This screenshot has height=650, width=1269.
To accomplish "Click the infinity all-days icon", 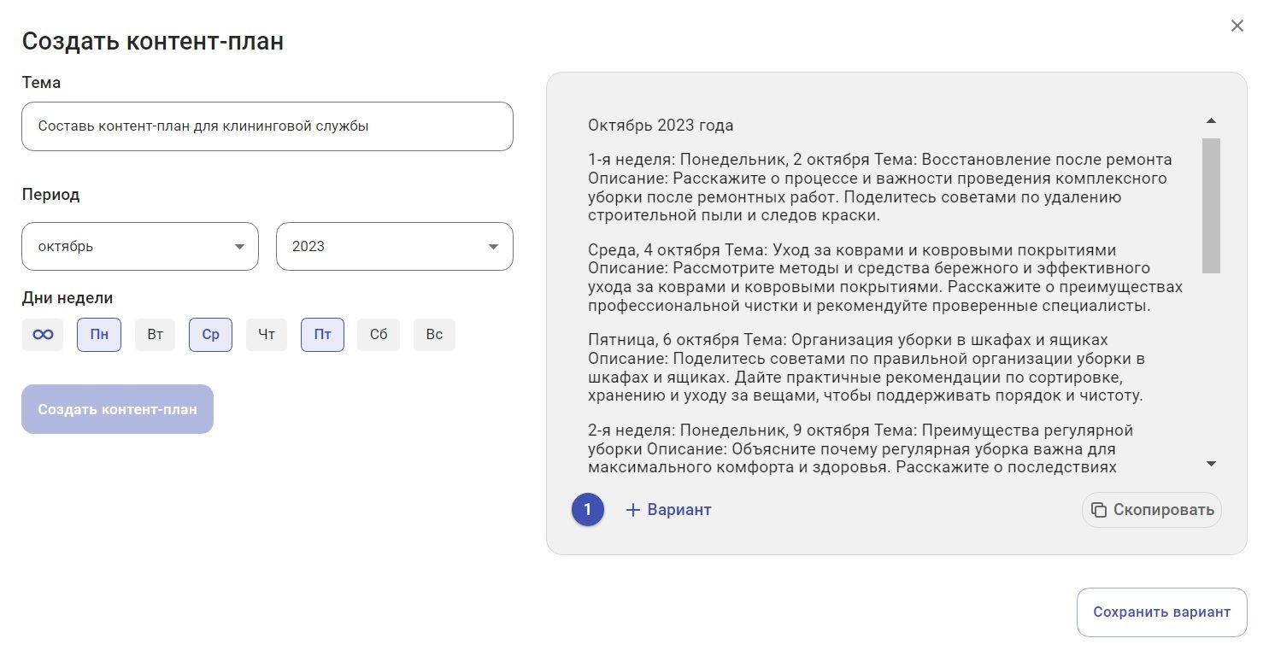I will click(43, 335).
